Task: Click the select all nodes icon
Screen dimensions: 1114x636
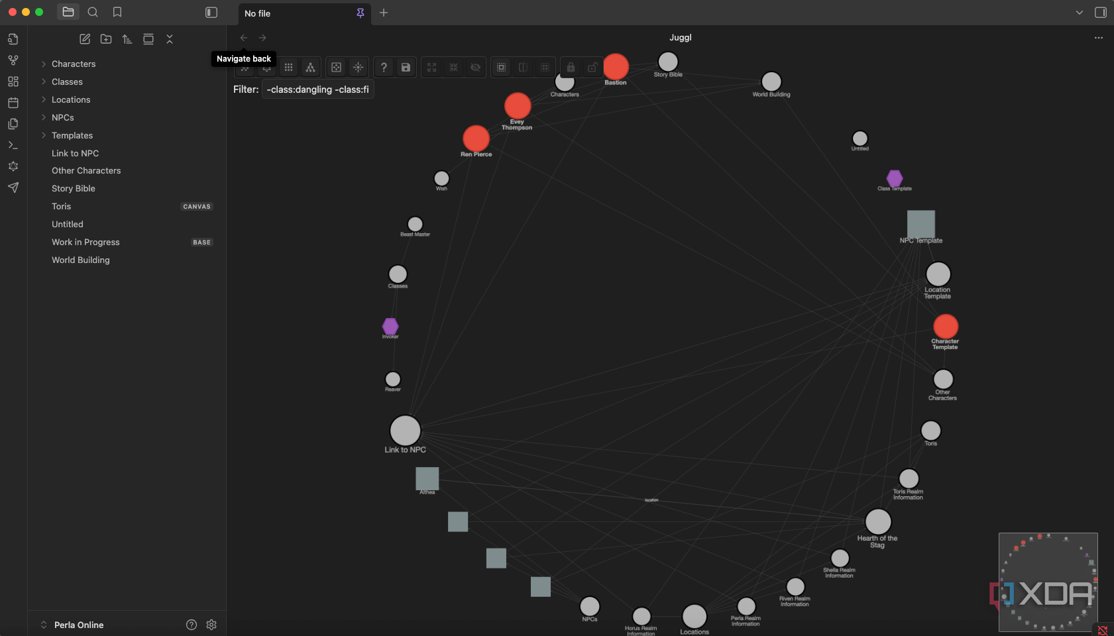Action: [502, 68]
